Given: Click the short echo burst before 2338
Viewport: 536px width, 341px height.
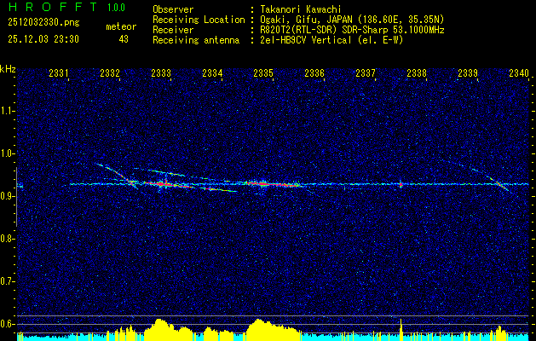Looking at the screenshot, I should click(x=401, y=184).
